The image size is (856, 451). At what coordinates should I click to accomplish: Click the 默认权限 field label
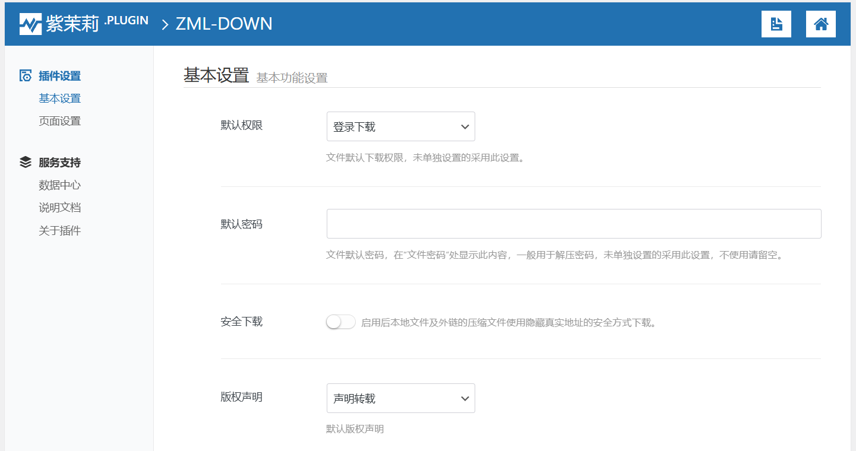(x=242, y=126)
